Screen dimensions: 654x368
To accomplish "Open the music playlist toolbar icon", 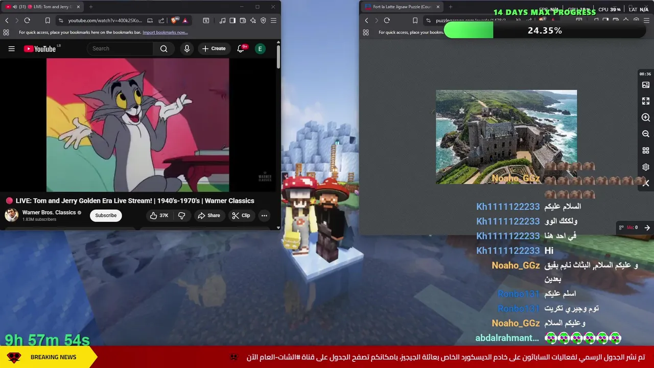I will [222, 20].
